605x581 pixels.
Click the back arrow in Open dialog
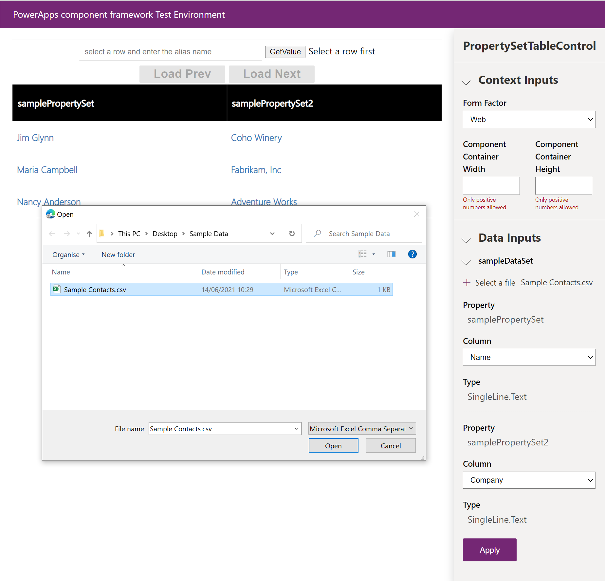click(x=52, y=234)
